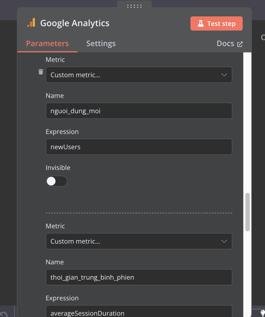
Task: Grab the panel drag handle dots
Action: coord(134,6)
